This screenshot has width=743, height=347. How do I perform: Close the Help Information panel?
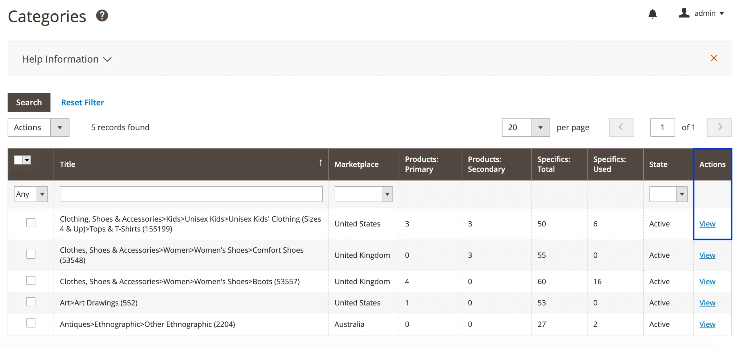(713, 58)
